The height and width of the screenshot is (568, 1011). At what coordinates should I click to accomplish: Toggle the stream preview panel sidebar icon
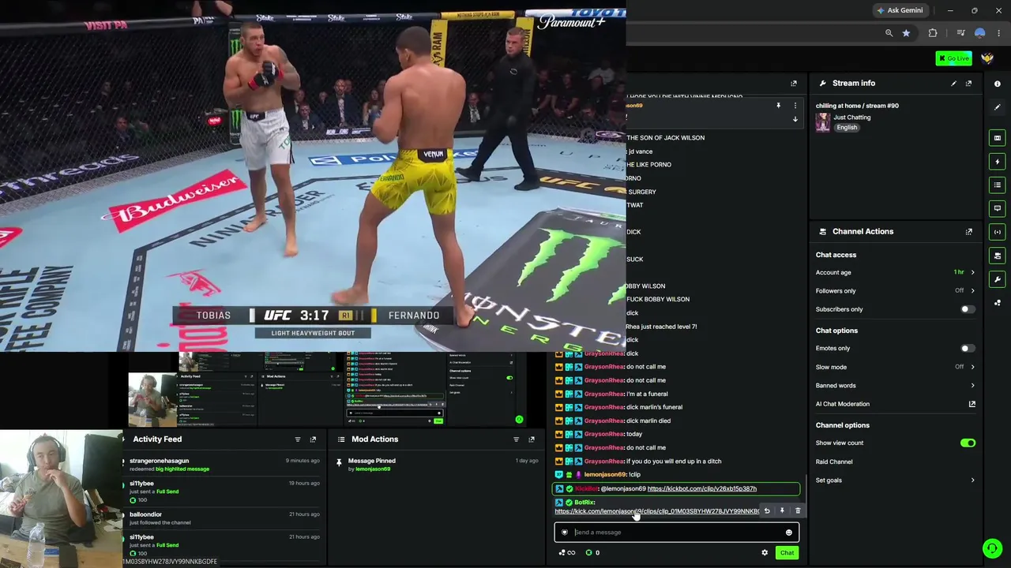coord(998,138)
